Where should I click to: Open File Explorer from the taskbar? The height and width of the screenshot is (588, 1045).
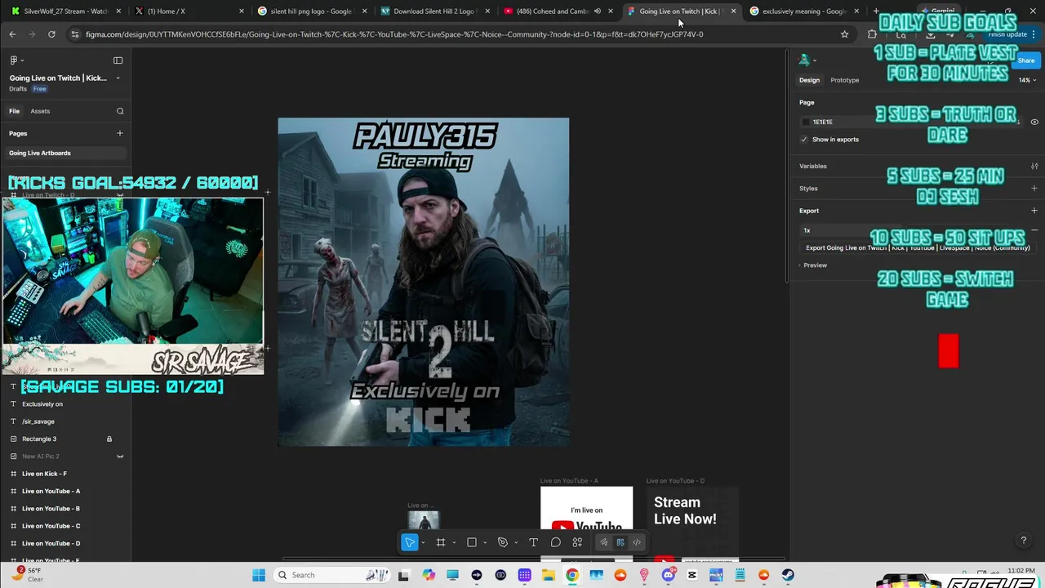(549, 575)
